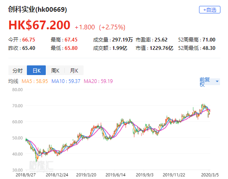
Task: Click the turnover 成交额 1.99亿
Action: pyautogui.click(x=110, y=48)
